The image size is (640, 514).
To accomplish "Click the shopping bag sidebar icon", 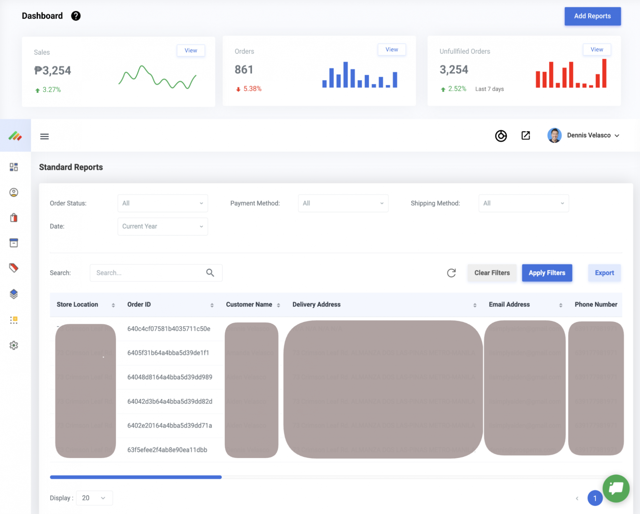I will click(x=14, y=218).
